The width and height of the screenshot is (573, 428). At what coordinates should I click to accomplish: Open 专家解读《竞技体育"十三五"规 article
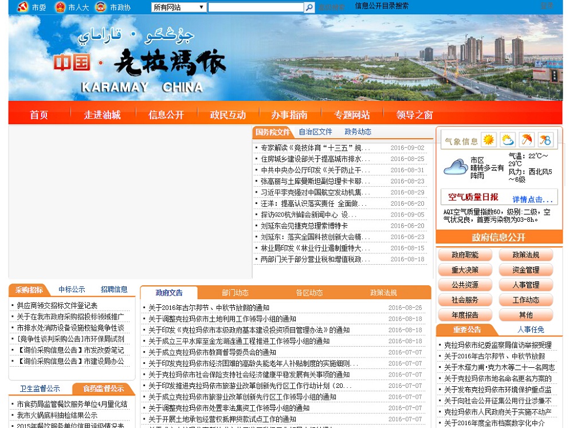pyautogui.click(x=315, y=148)
